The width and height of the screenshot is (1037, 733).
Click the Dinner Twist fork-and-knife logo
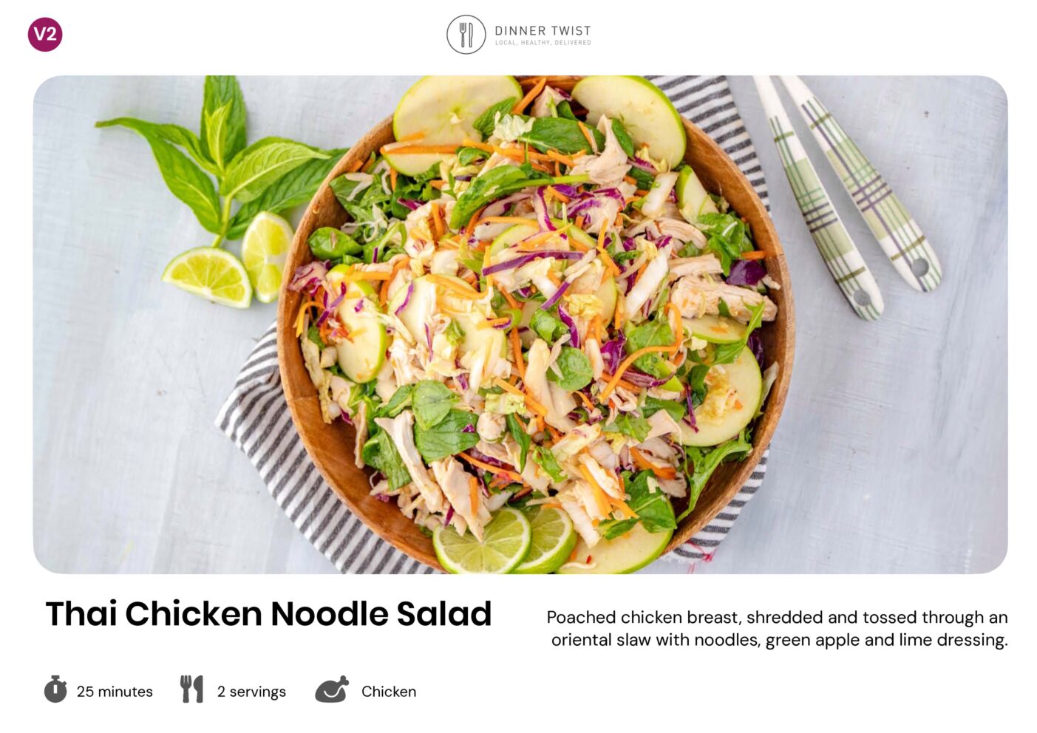(x=466, y=35)
